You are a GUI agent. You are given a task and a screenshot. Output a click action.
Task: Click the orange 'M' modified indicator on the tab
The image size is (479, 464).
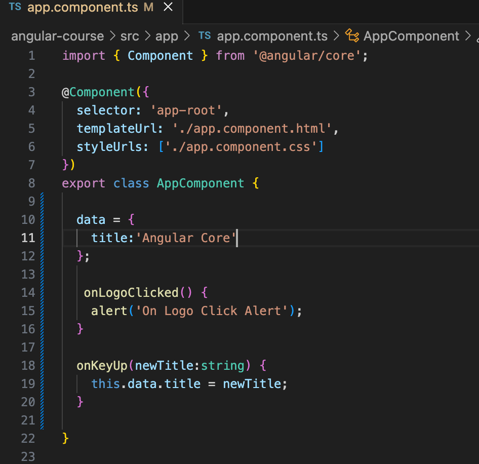pyautogui.click(x=148, y=8)
